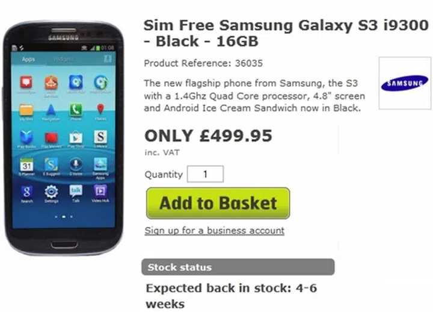Screen dimensions: 433x312
Task: Click the Add to Basket button
Action: 218,204
